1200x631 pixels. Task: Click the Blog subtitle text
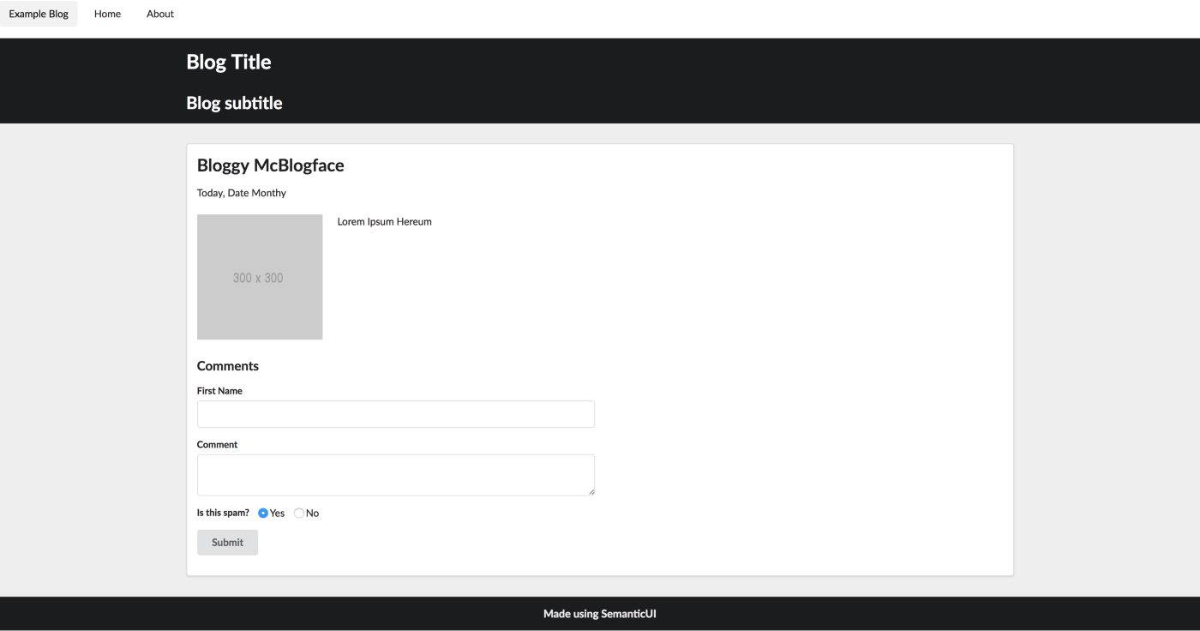coord(234,103)
